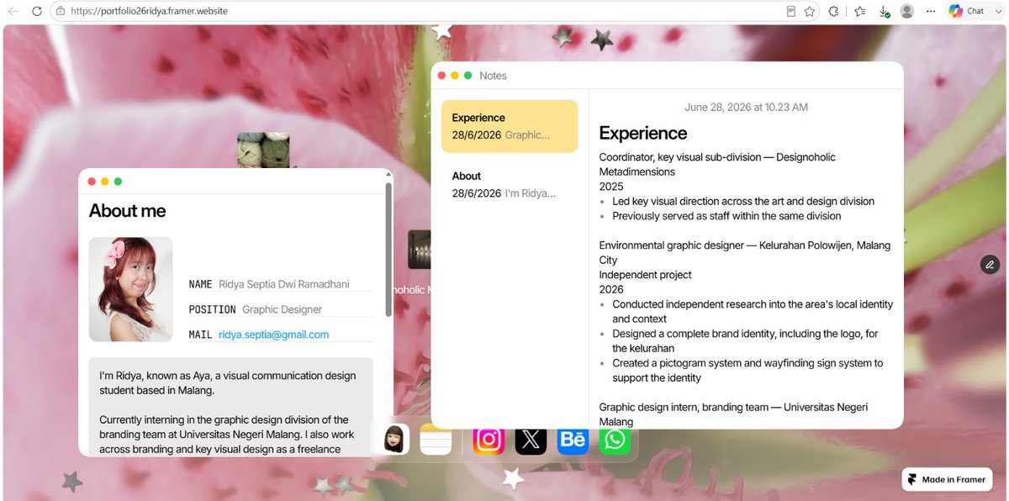Maximize the Notes window with green dot
Image resolution: width=1009 pixels, height=501 pixels.
(468, 76)
